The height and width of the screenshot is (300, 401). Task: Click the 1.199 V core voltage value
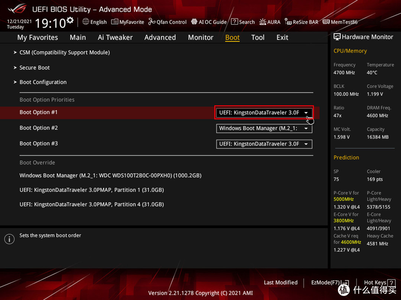coord(375,94)
